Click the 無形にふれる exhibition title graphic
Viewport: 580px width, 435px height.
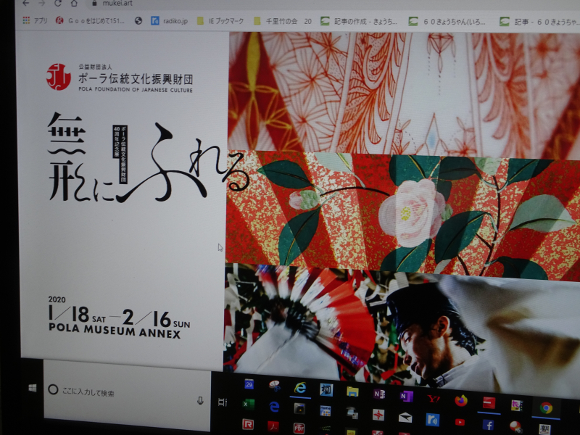click(x=148, y=159)
